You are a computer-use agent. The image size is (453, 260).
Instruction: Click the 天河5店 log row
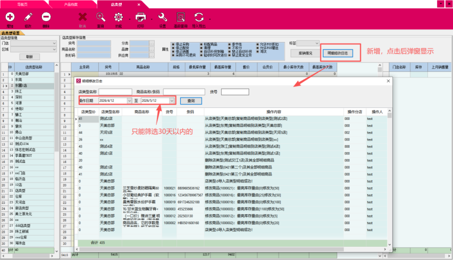pyautogui.click(x=231, y=132)
